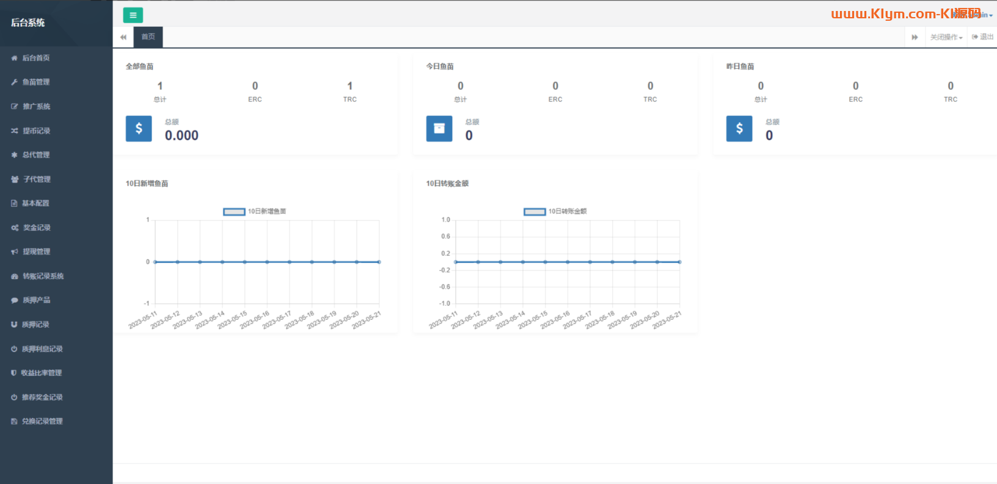Click the 退出 logout link
Screen dimensions: 997x484
[x=983, y=37]
